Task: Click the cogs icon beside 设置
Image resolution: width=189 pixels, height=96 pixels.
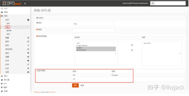Action: [28, 57]
